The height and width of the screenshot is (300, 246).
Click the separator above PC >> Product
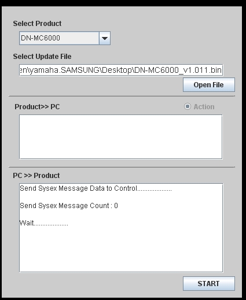coord(122,167)
